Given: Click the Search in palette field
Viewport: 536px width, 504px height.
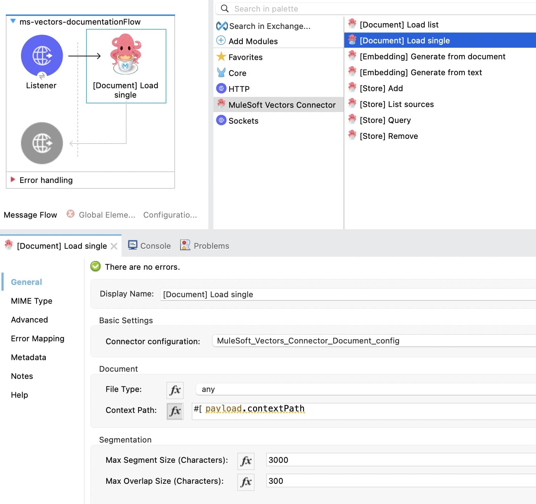Looking at the screenshot, I should 376,9.
